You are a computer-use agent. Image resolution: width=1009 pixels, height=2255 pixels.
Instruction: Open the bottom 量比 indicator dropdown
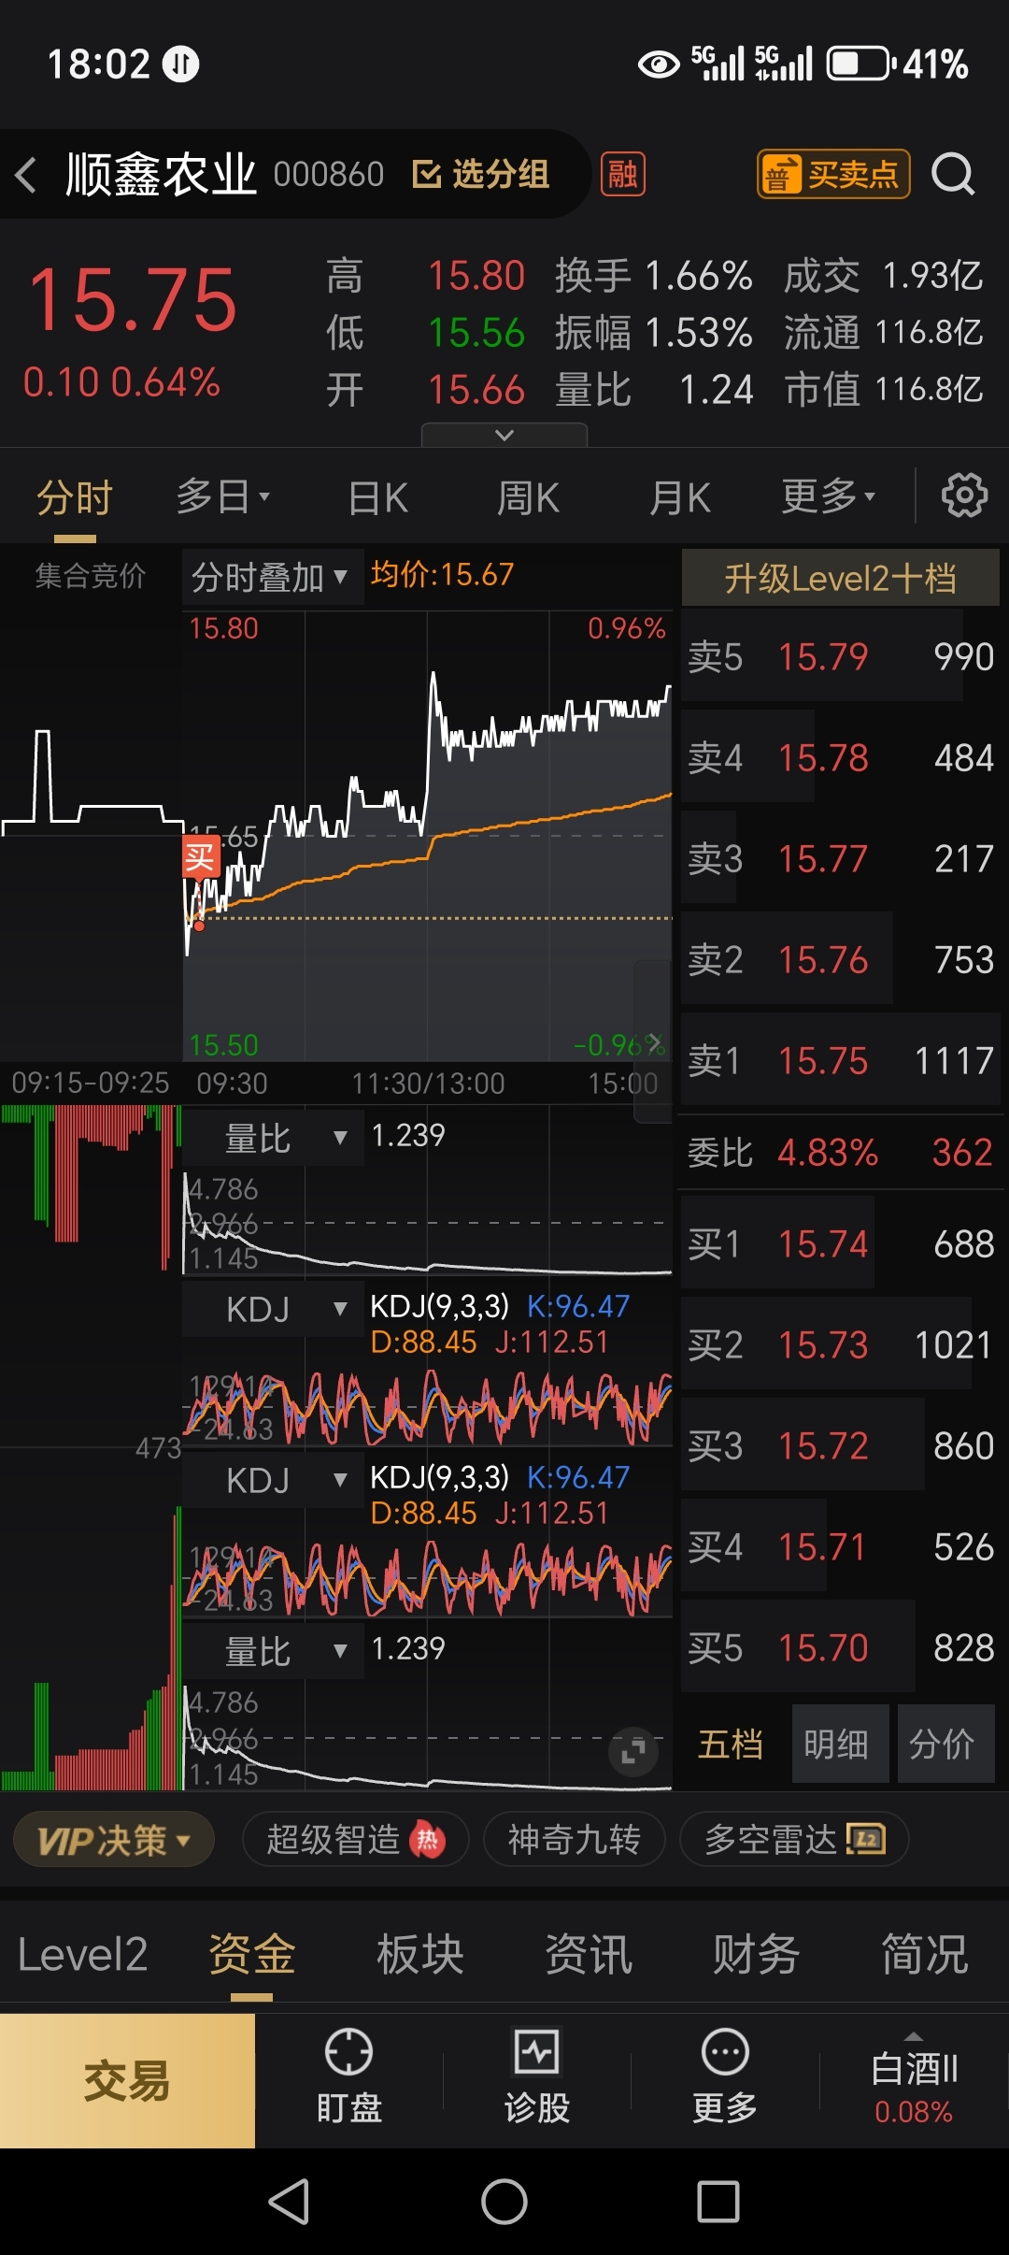click(x=273, y=1651)
